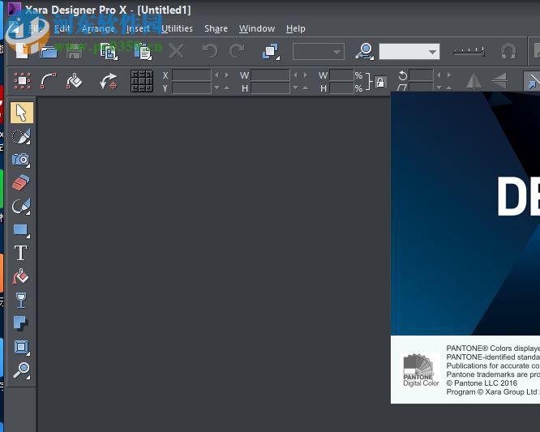
Task: Click the Y position input field
Action: tap(191, 88)
